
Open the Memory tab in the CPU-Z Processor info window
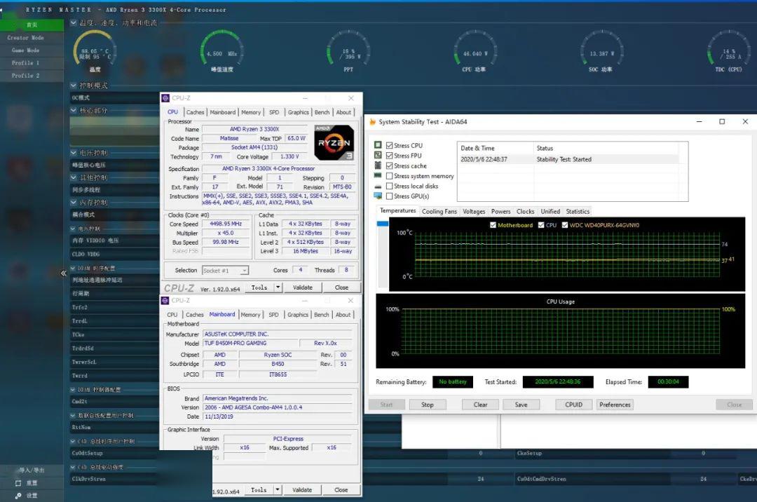point(251,112)
